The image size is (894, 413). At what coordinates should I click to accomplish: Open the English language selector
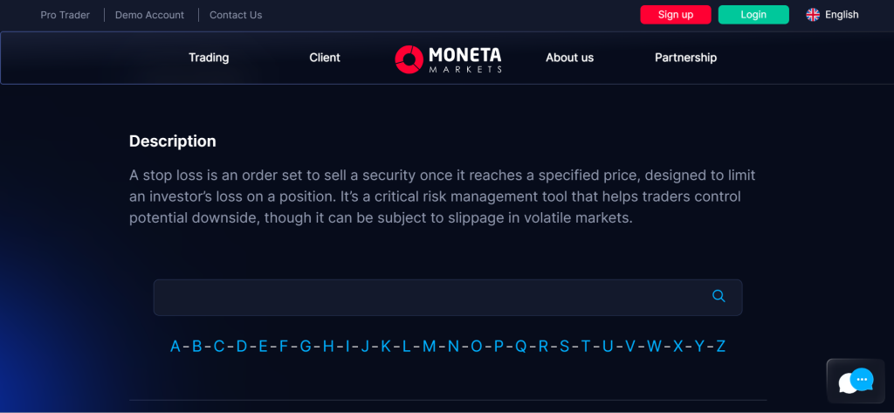[841, 15]
